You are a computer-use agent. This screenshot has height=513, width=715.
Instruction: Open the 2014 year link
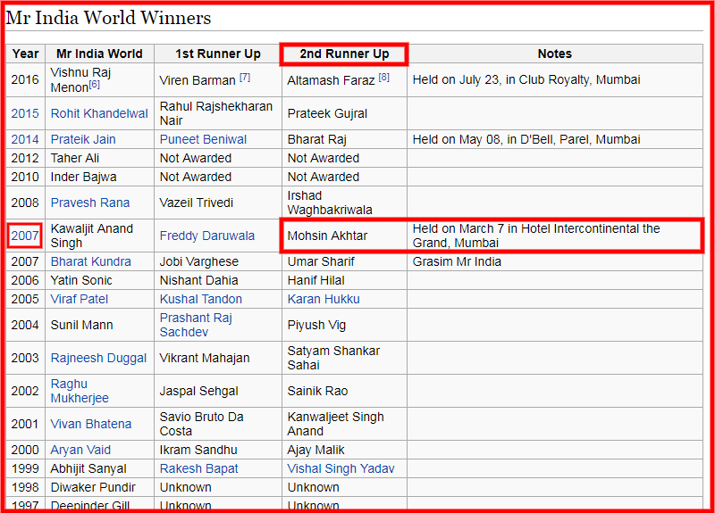25,139
